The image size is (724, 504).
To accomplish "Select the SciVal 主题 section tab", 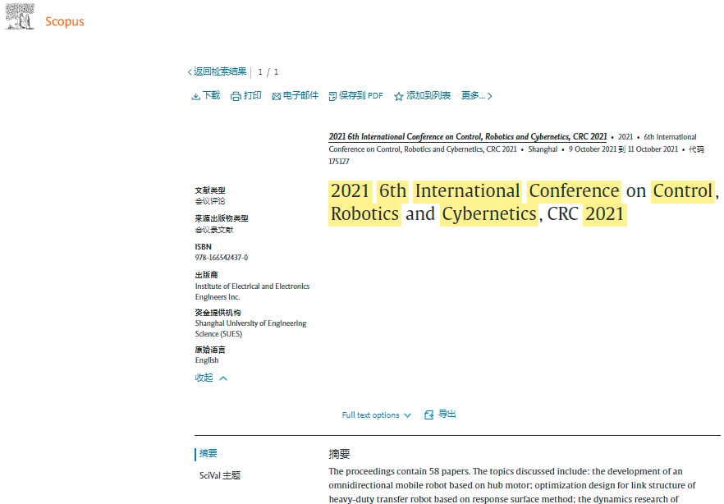I will [x=220, y=475].
